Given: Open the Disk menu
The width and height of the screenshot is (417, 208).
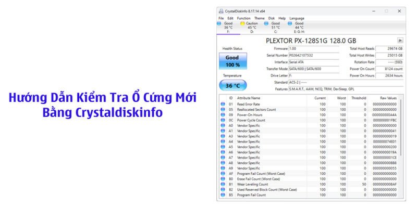Looking at the screenshot, I should pos(271,18).
